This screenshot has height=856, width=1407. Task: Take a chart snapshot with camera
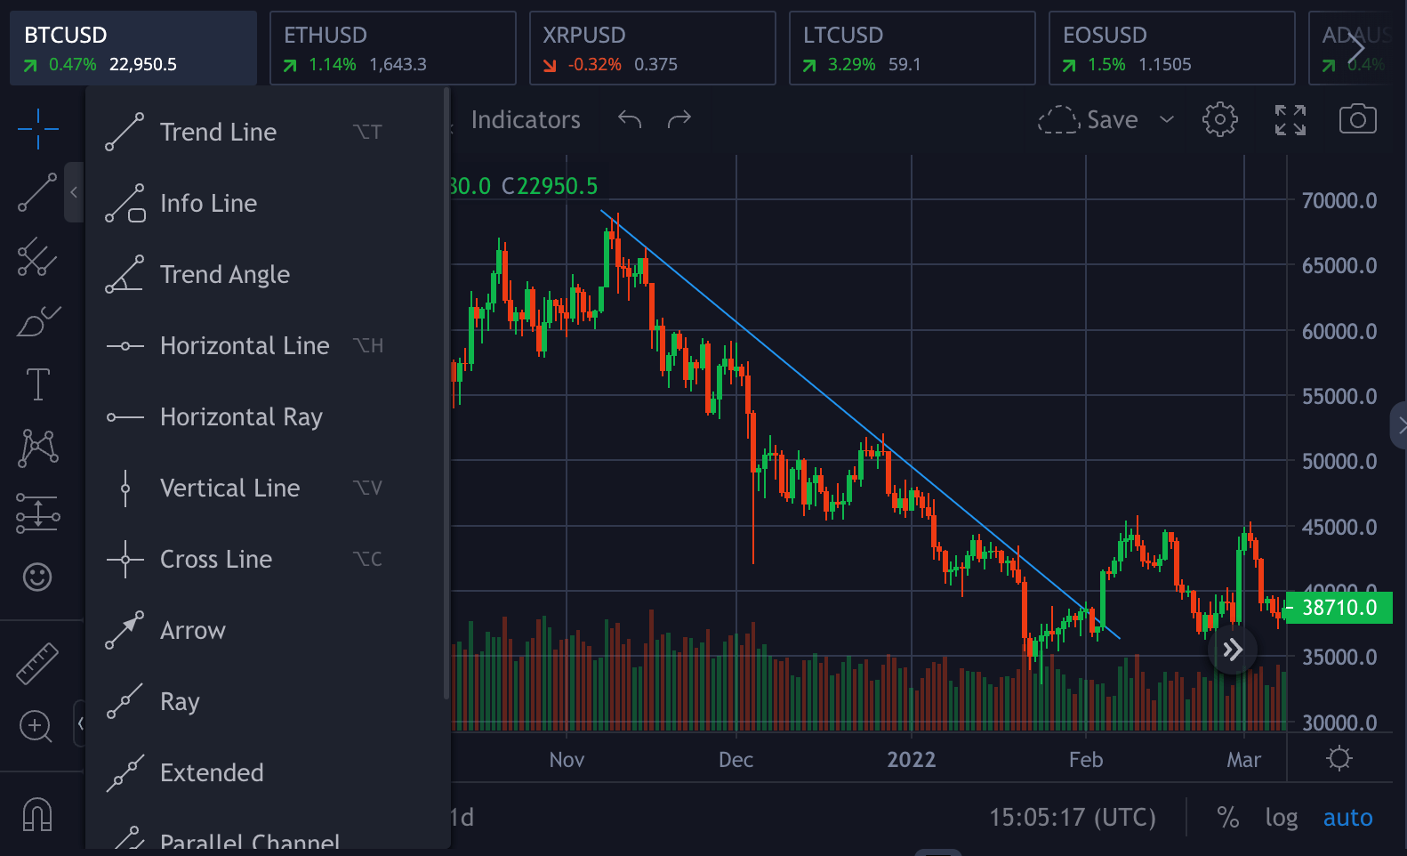point(1357,119)
